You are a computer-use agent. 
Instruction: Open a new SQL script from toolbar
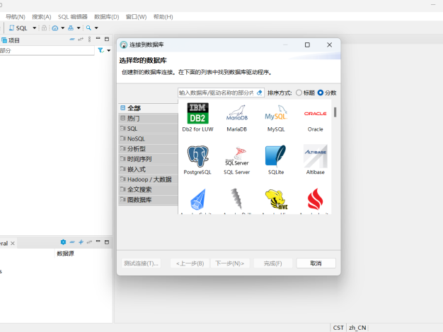[18, 28]
